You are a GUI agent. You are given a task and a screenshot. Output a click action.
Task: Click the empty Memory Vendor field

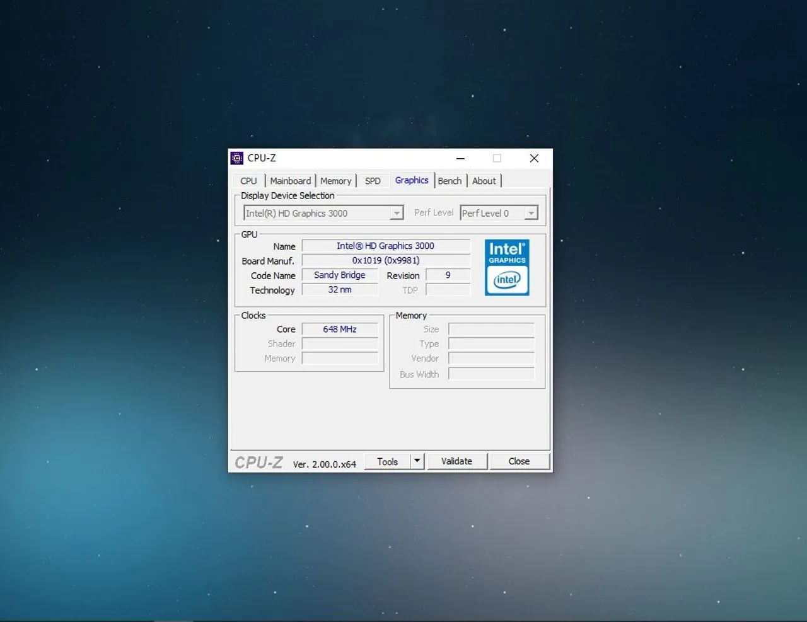(491, 358)
